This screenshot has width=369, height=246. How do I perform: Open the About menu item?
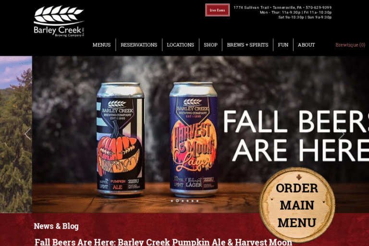click(x=306, y=45)
